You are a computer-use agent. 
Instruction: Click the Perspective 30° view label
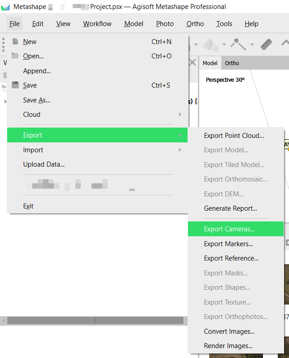coord(225,80)
